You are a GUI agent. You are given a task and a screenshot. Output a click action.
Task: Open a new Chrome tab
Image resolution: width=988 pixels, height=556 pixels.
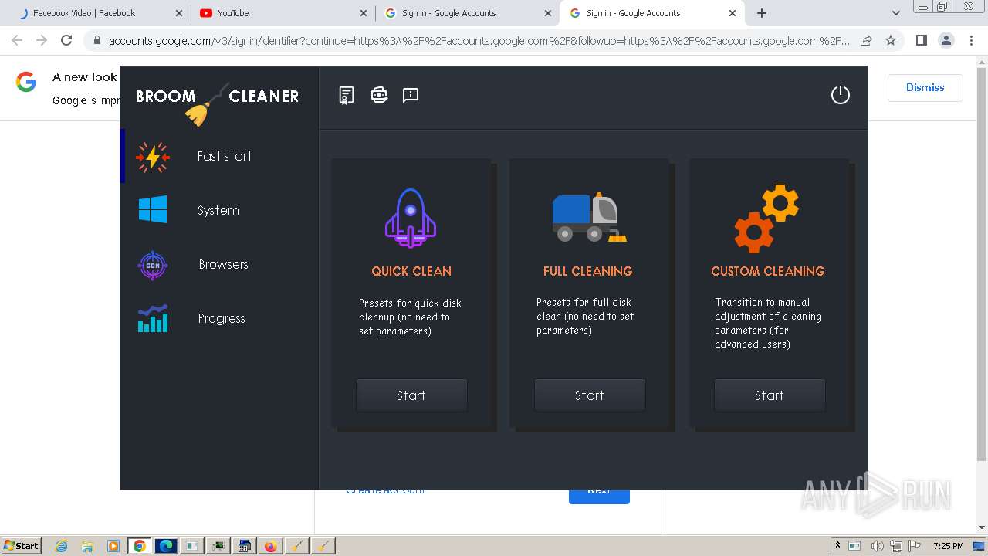pyautogui.click(x=762, y=13)
